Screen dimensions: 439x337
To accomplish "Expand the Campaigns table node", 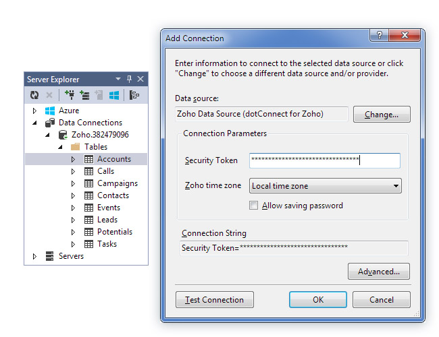I will tap(73, 183).
